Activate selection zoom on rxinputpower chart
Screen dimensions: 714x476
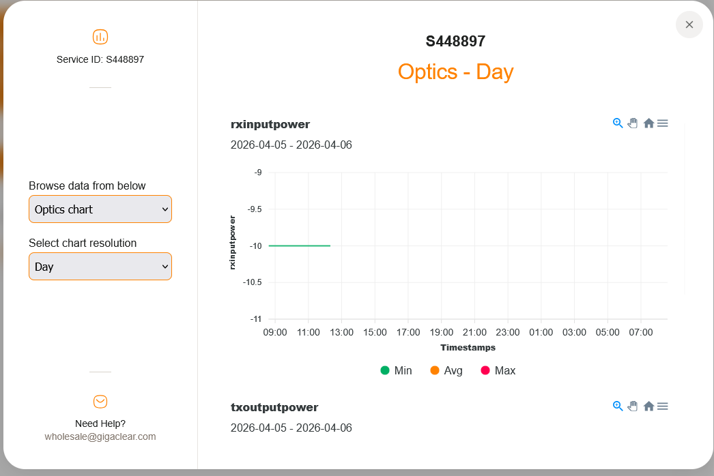618,123
